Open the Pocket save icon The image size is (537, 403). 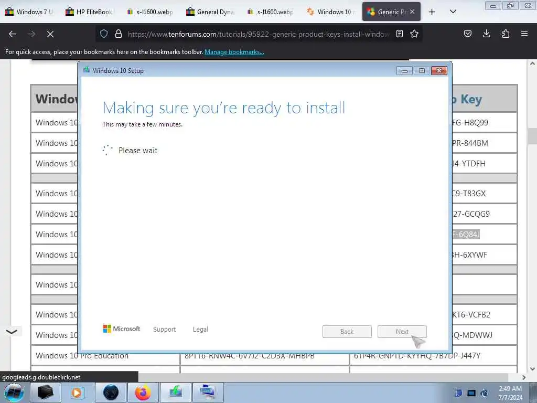467,34
